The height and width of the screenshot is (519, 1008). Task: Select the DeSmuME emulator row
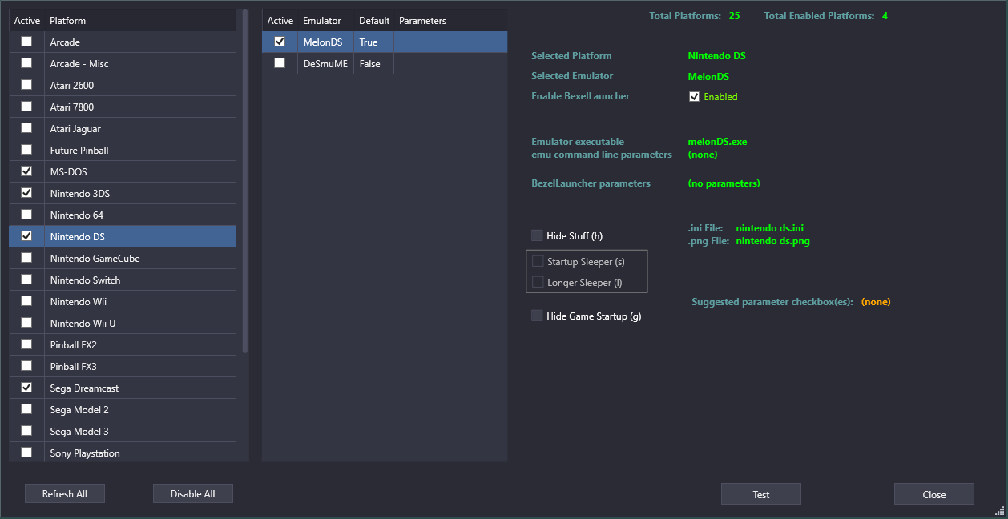325,64
